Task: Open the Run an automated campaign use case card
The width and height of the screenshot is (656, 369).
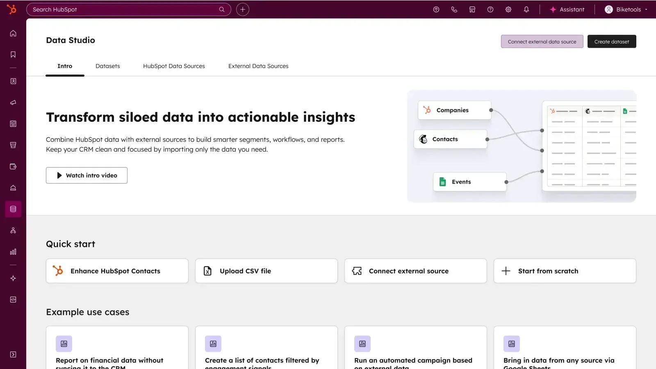Action: click(416, 348)
